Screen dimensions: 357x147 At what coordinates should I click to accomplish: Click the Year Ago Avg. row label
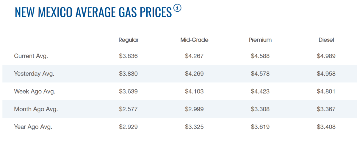coord(33,127)
